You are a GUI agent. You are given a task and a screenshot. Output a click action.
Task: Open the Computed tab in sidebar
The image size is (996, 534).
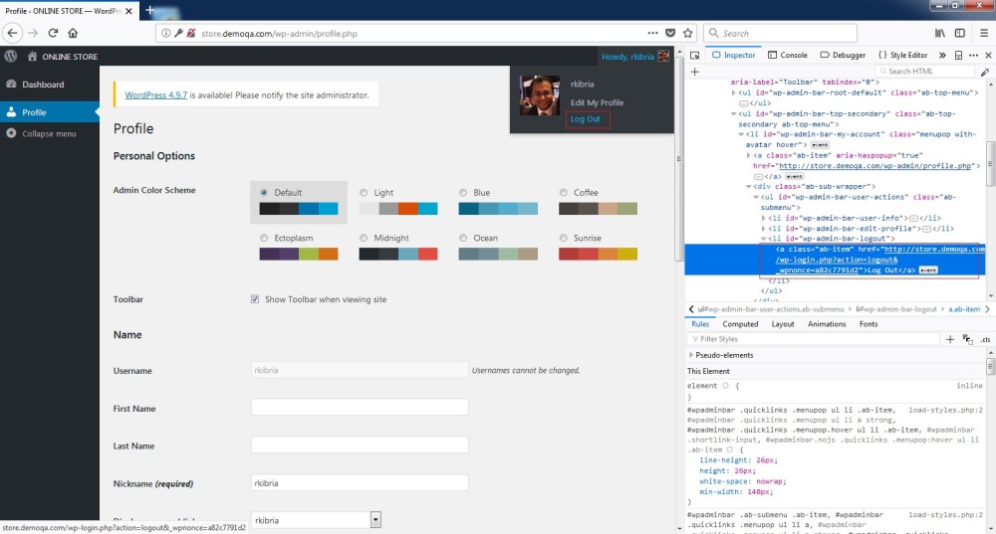coord(740,324)
